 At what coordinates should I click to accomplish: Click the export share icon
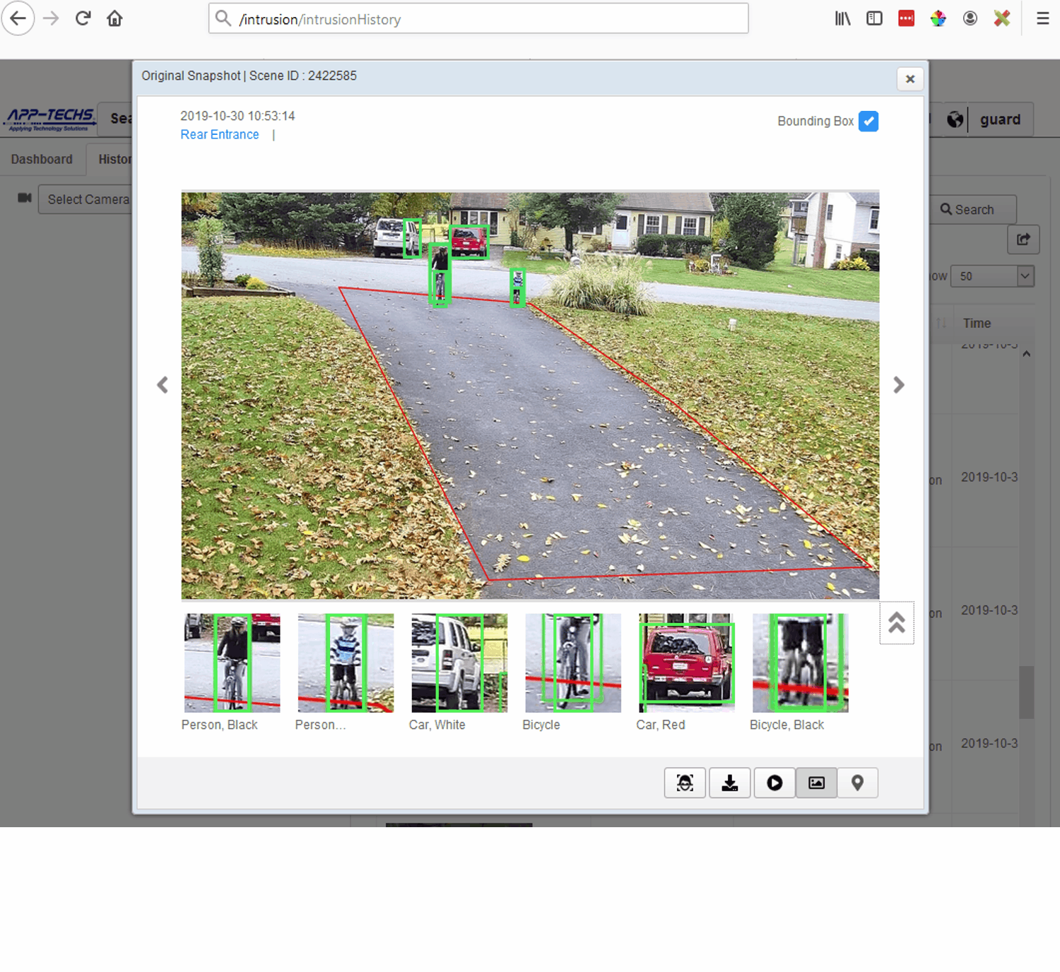pos(1023,239)
